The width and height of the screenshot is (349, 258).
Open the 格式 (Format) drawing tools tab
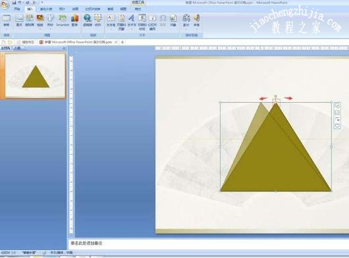pyautogui.click(x=138, y=9)
